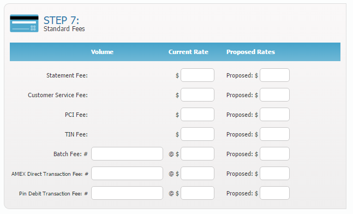Focus the Pin Debit current rate input

(x=198, y=193)
